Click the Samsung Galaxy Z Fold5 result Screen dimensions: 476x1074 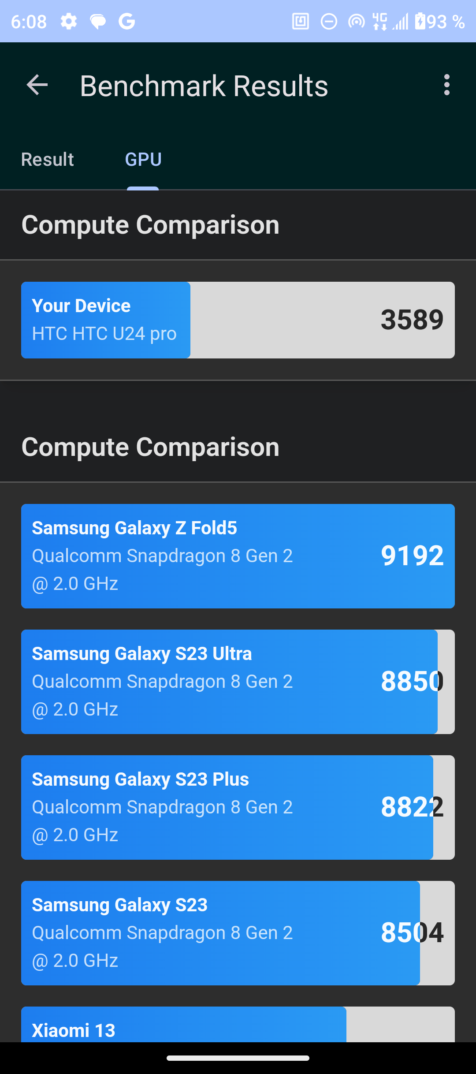238,556
